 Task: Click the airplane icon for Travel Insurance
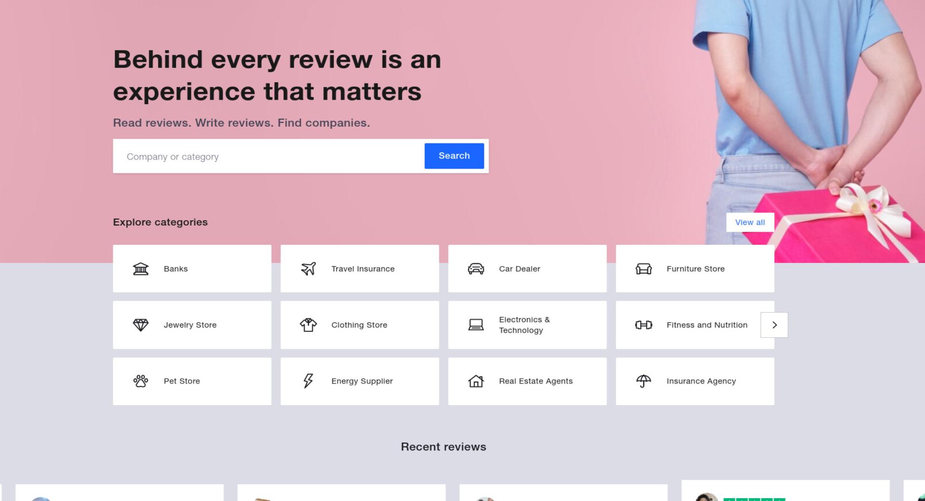point(308,269)
